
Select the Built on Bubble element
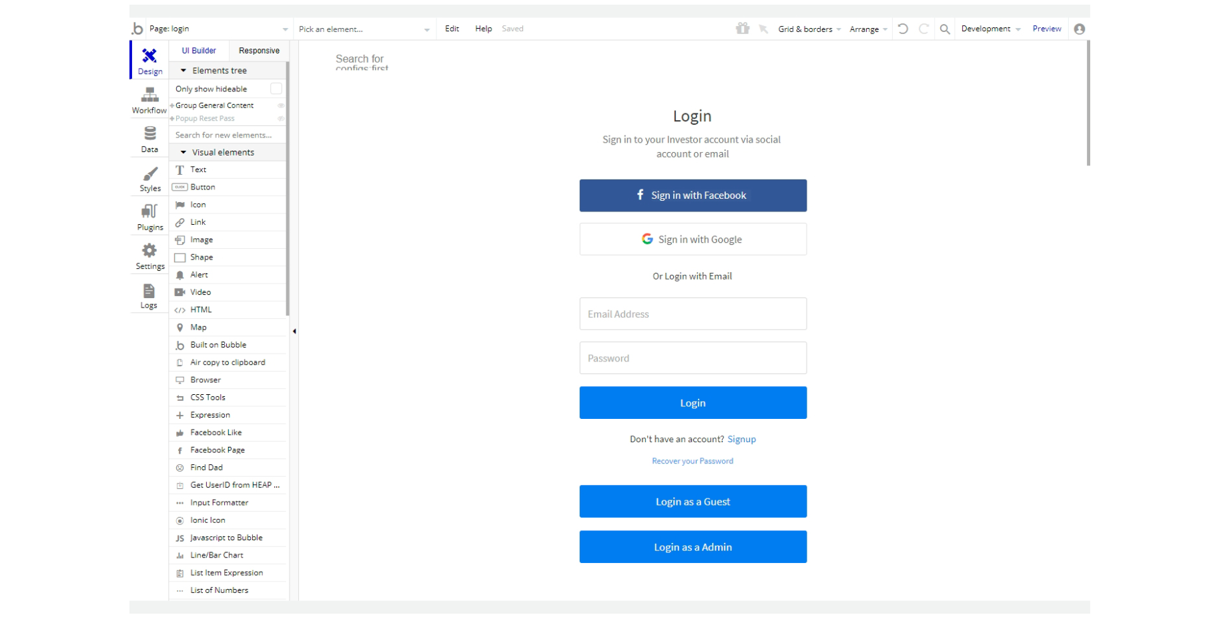click(x=228, y=345)
